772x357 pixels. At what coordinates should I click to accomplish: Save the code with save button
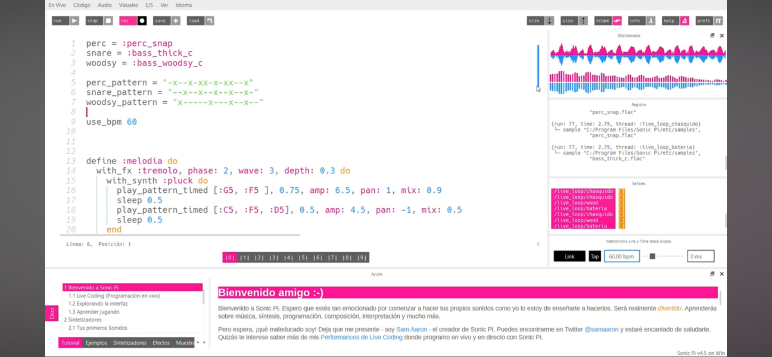pos(166,21)
